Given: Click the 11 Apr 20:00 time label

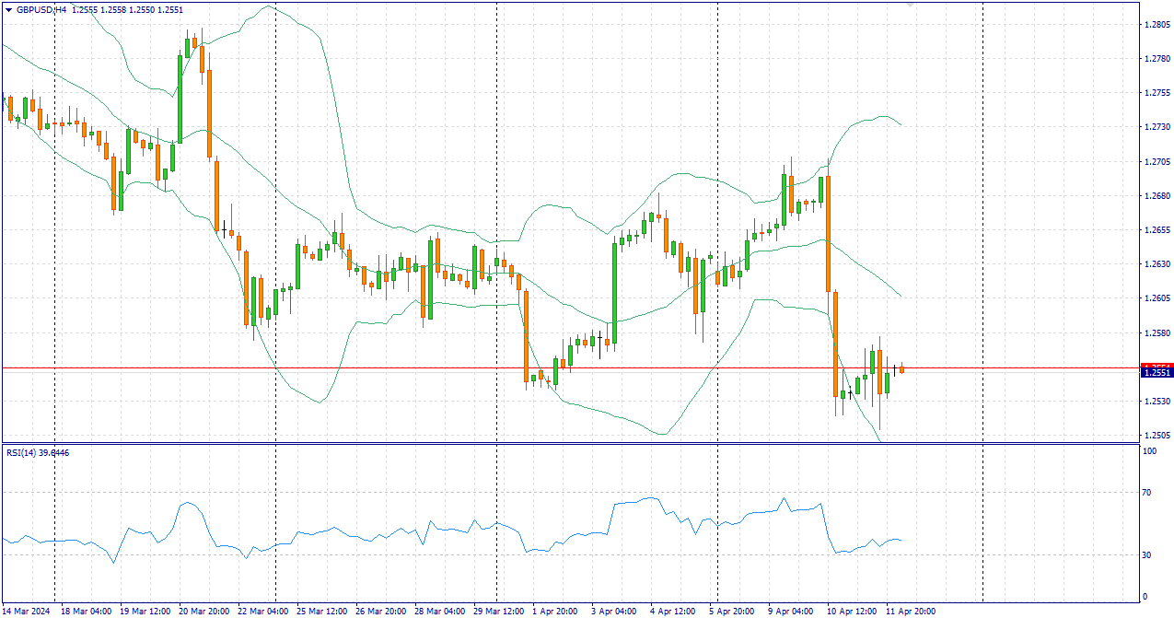Looking at the screenshot, I should pos(911,611).
